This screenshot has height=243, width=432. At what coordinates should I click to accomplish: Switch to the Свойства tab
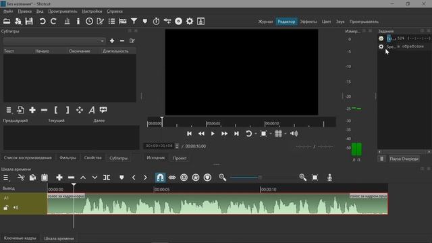pos(93,158)
